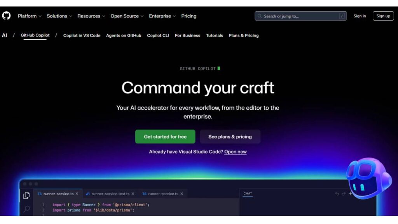Open Visual Studio Code via the Open now link
The width and height of the screenshot is (398, 224).
point(236,152)
